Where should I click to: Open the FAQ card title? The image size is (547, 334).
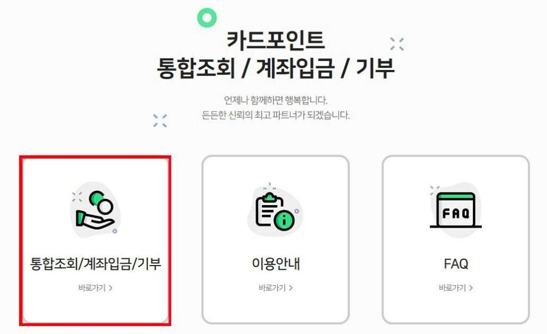456,264
